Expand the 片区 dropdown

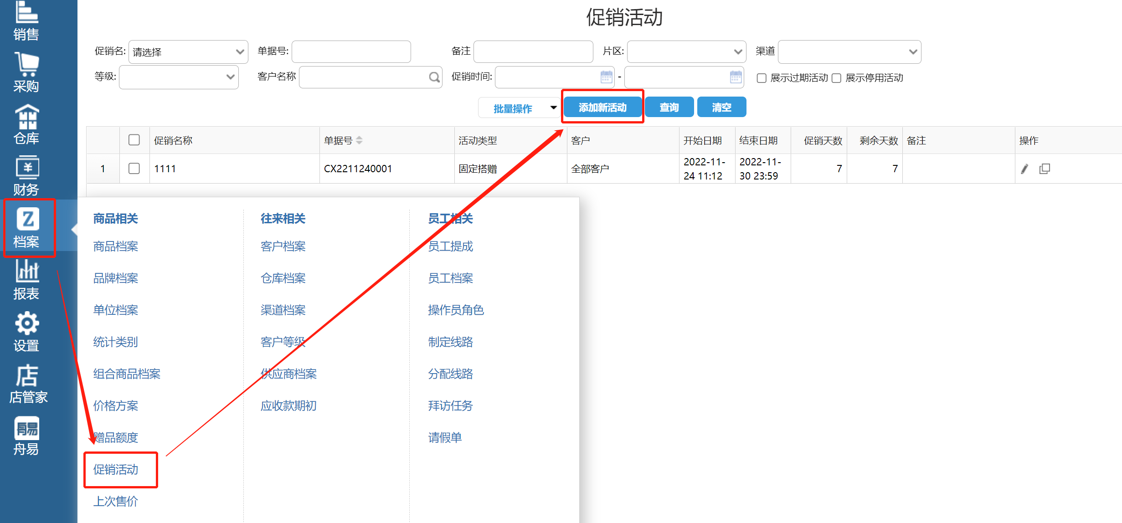pos(687,52)
